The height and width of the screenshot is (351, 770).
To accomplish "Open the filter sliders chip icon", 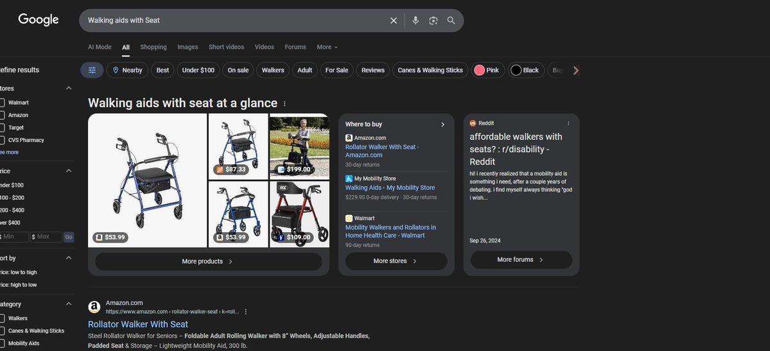I will point(92,70).
